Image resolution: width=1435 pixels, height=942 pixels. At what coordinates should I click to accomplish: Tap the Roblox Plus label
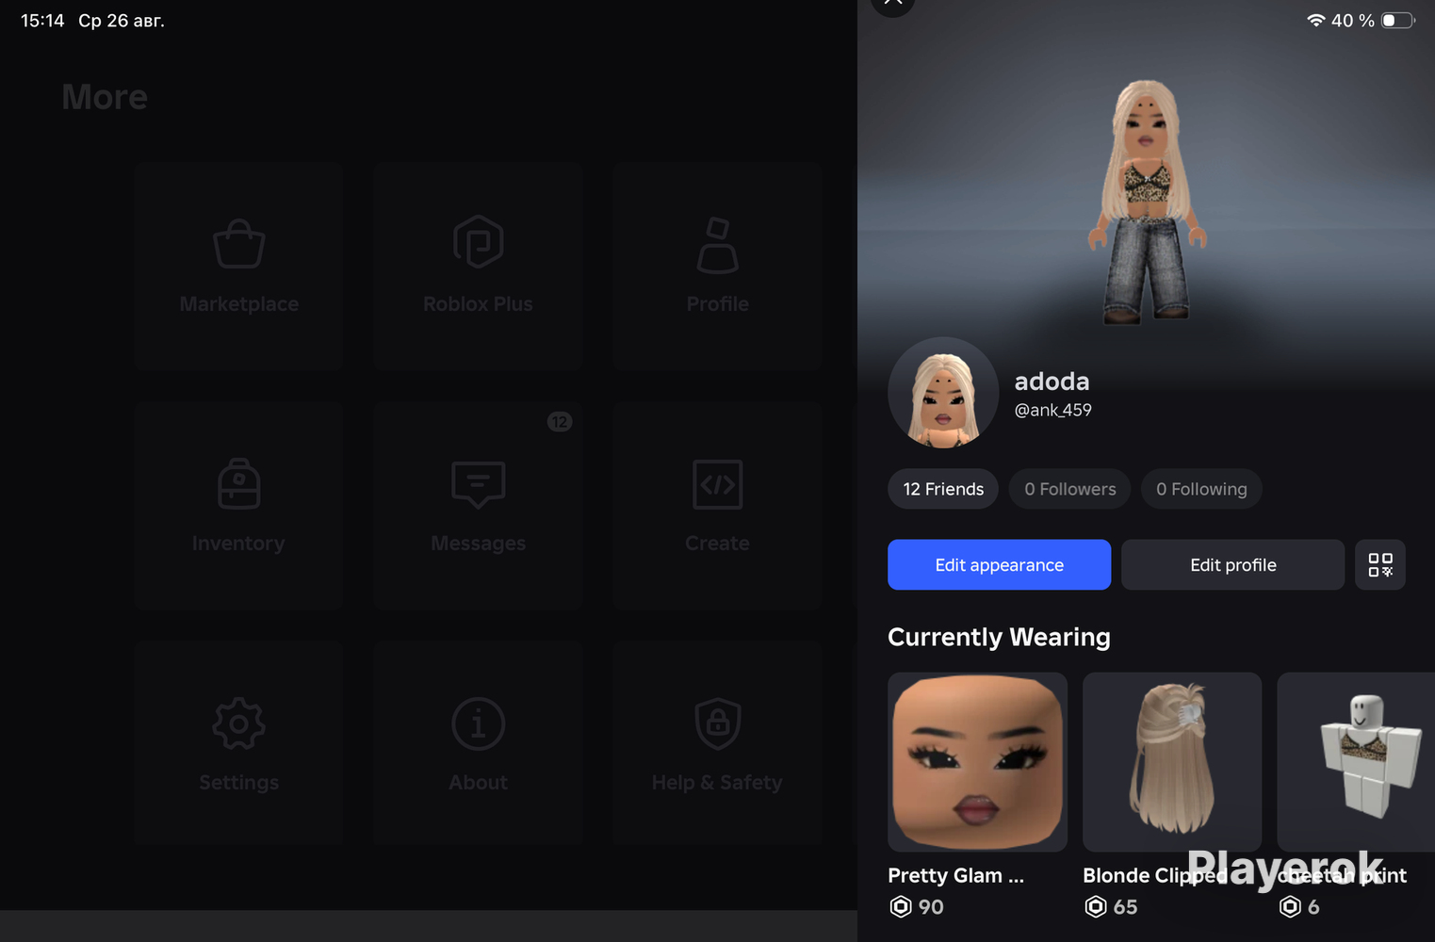click(479, 304)
